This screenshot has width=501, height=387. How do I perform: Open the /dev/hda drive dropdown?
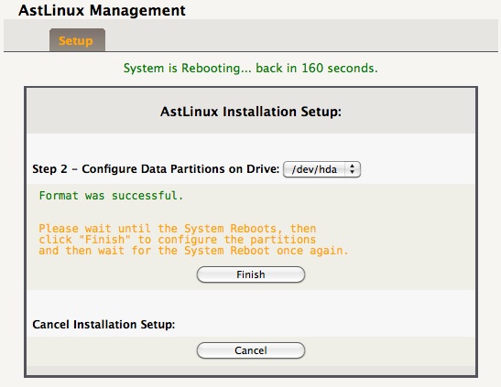click(x=321, y=169)
